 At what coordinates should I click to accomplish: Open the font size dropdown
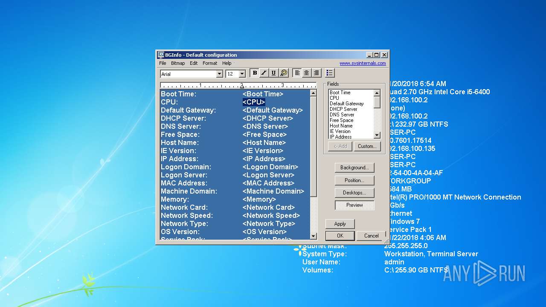[242, 74]
